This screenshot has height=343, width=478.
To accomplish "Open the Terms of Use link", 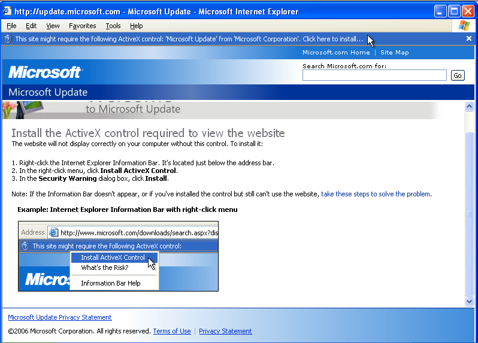I will pos(172,331).
